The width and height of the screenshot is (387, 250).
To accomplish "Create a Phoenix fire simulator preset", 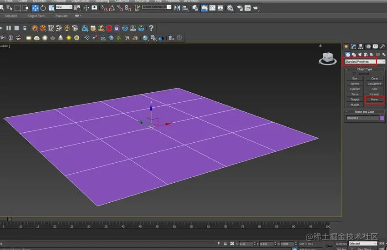I will pos(35,28).
